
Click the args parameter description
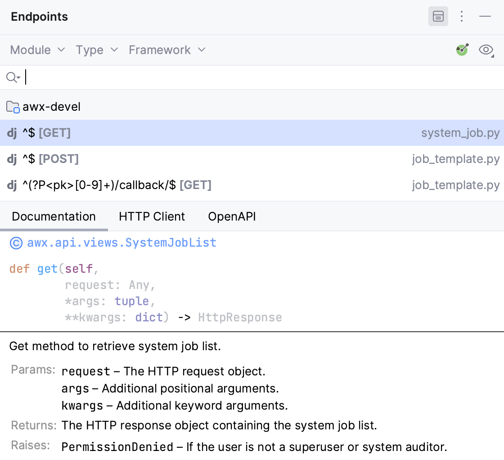pos(170,388)
